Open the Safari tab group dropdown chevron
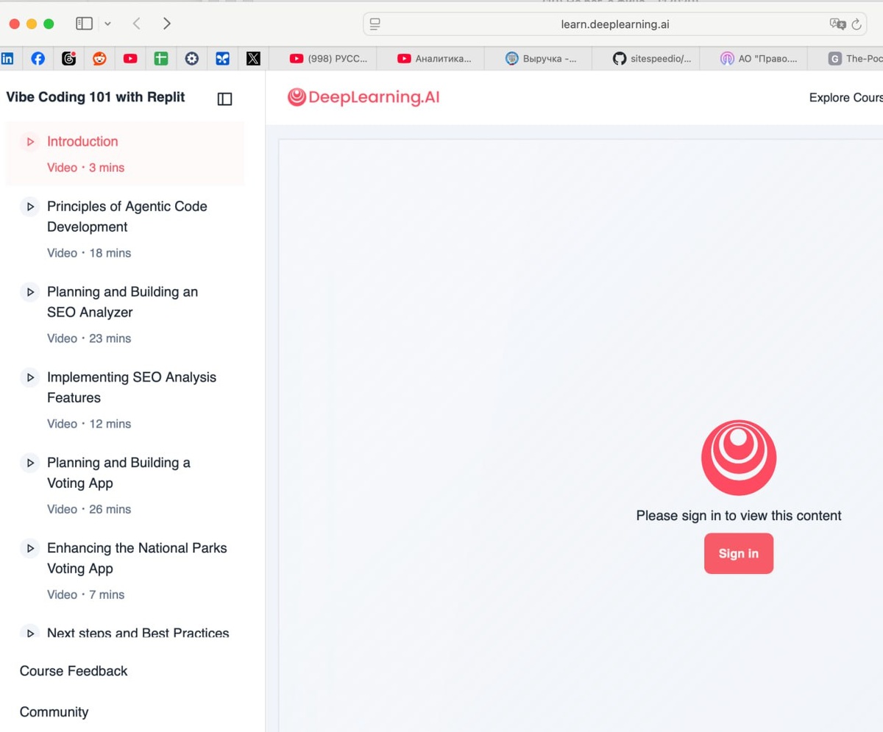Viewport: 883px width, 732px height. pyautogui.click(x=107, y=24)
